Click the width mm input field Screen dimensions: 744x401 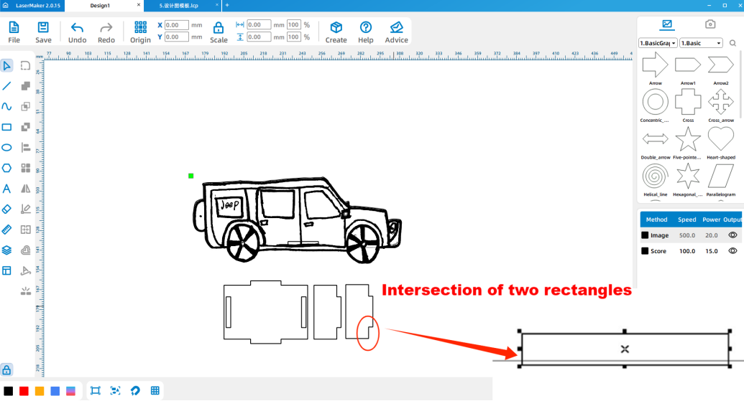click(x=259, y=24)
